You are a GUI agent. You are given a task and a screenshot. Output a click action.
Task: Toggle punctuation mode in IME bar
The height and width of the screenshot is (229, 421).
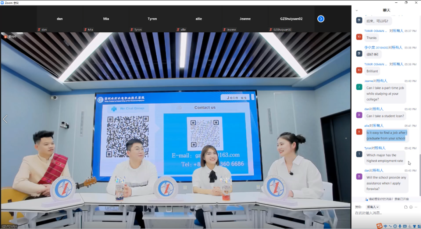[x=390, y=226]
